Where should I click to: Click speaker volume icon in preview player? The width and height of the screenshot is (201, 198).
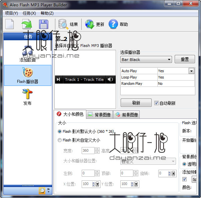(110, 80)
